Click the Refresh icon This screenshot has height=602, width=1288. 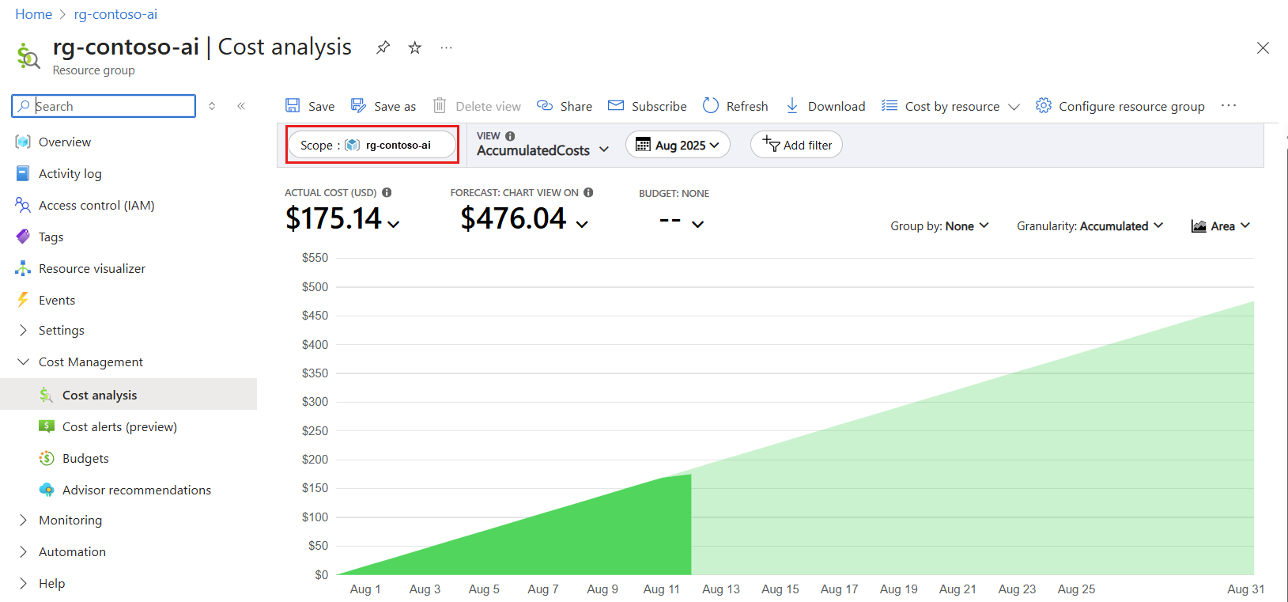click(x=711, y=106)
